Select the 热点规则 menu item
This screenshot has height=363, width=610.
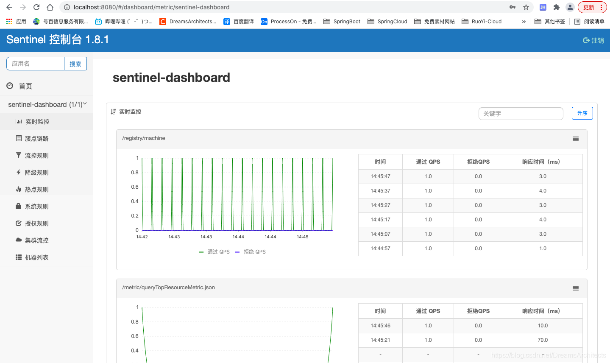click(47, 190)
